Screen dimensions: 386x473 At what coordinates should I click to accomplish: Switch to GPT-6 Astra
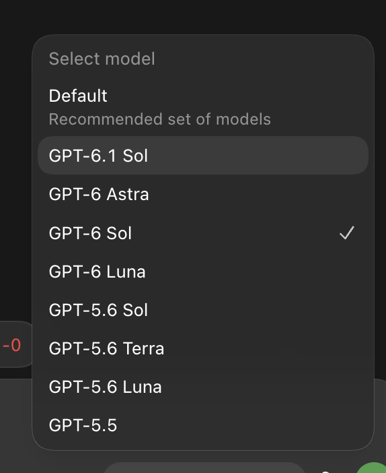203,194
